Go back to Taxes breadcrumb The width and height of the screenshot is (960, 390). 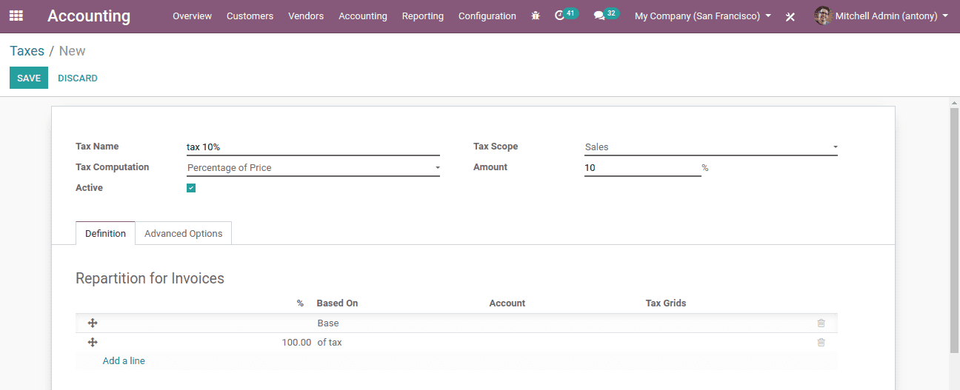pos(27,51)
